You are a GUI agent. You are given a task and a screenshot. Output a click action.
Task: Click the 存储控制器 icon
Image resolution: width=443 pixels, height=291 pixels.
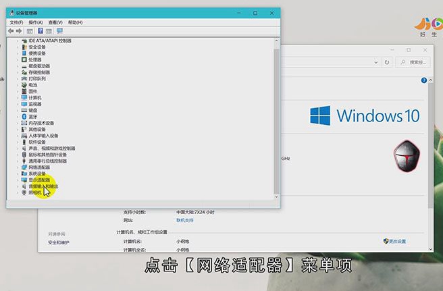(x=24, y=72)
